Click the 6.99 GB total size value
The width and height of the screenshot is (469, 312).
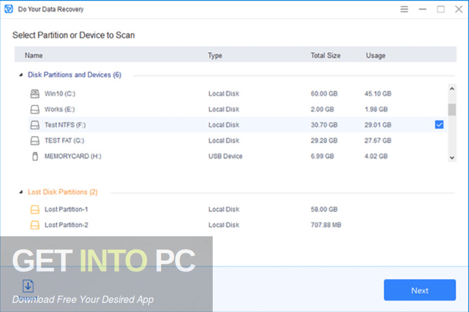point(322,156)
